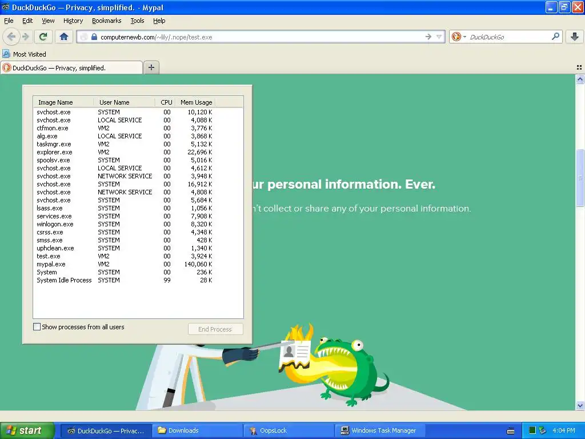Click the 140,060 K memory value
Screen dimensions: 585x439
[x=198, y=264]
